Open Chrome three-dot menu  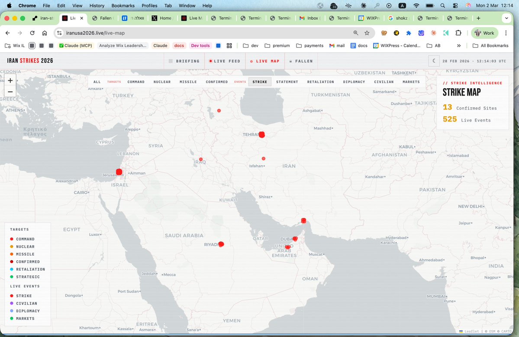tap(506, 33)
